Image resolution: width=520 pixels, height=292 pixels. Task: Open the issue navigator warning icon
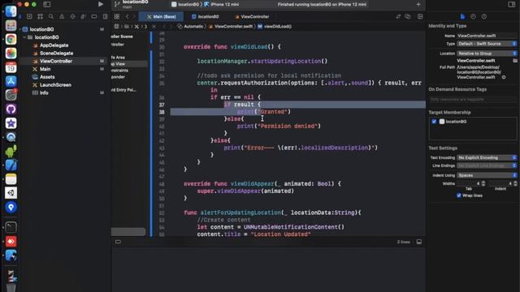coord(62,16)
